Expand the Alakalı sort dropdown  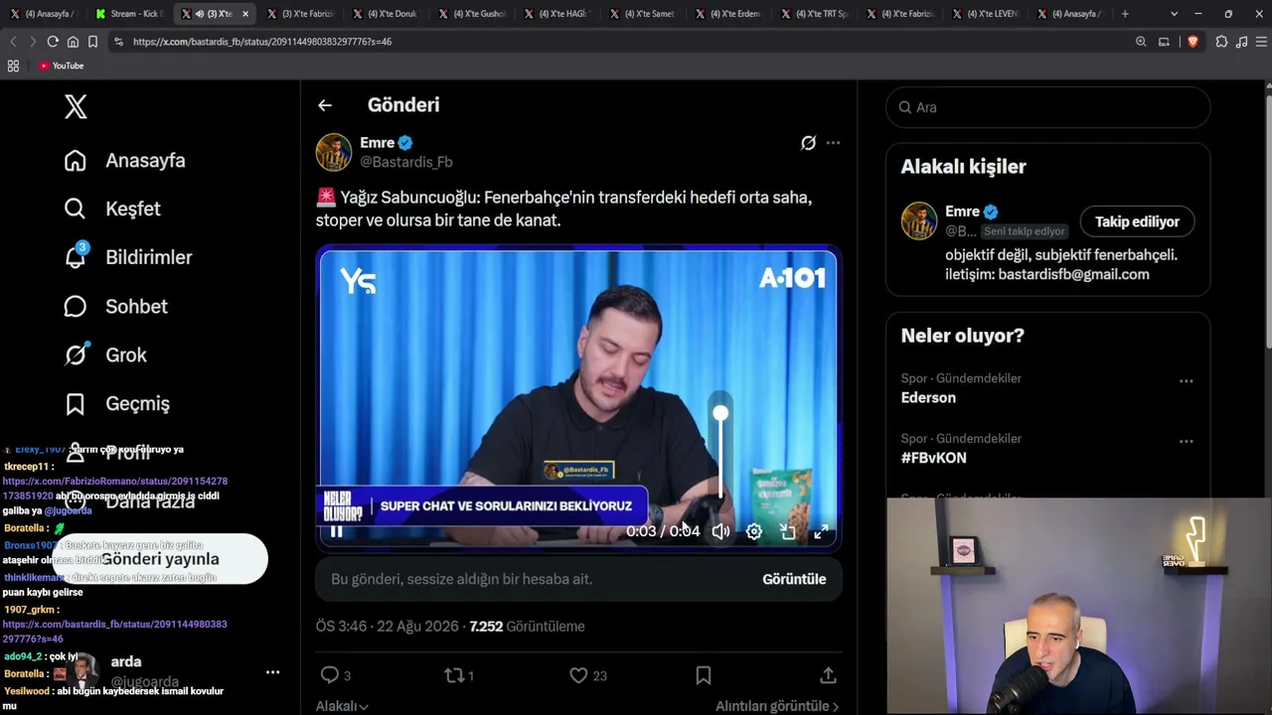(342, 706)
